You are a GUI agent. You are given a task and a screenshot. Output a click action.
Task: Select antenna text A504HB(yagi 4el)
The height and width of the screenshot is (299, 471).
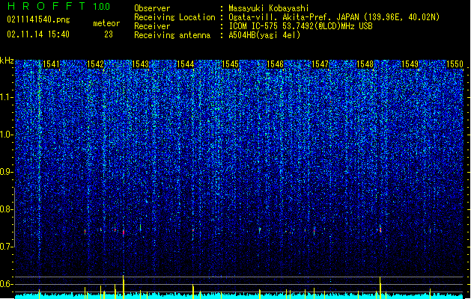point(264,35)
